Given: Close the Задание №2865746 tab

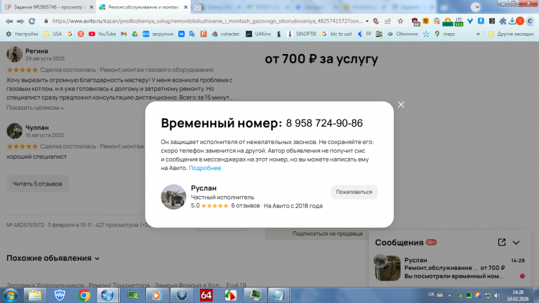Looking at the screenshot, I should 91,7.
